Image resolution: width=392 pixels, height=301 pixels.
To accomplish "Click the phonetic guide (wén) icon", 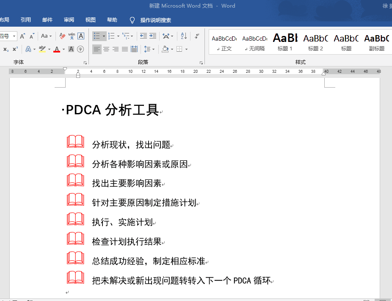I will click(72, 36).
